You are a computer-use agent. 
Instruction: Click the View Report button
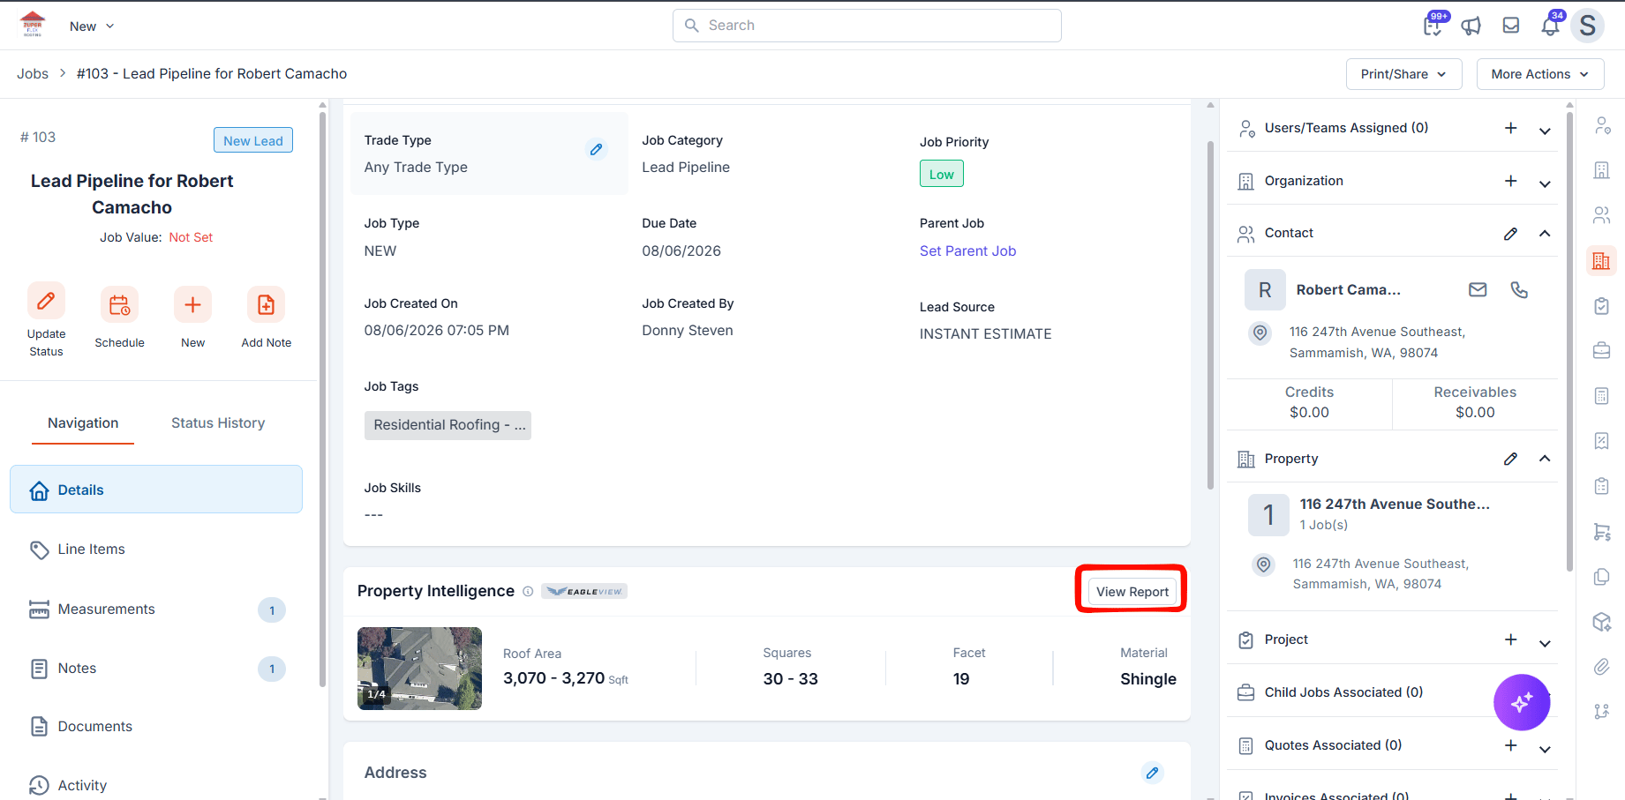1132,592
